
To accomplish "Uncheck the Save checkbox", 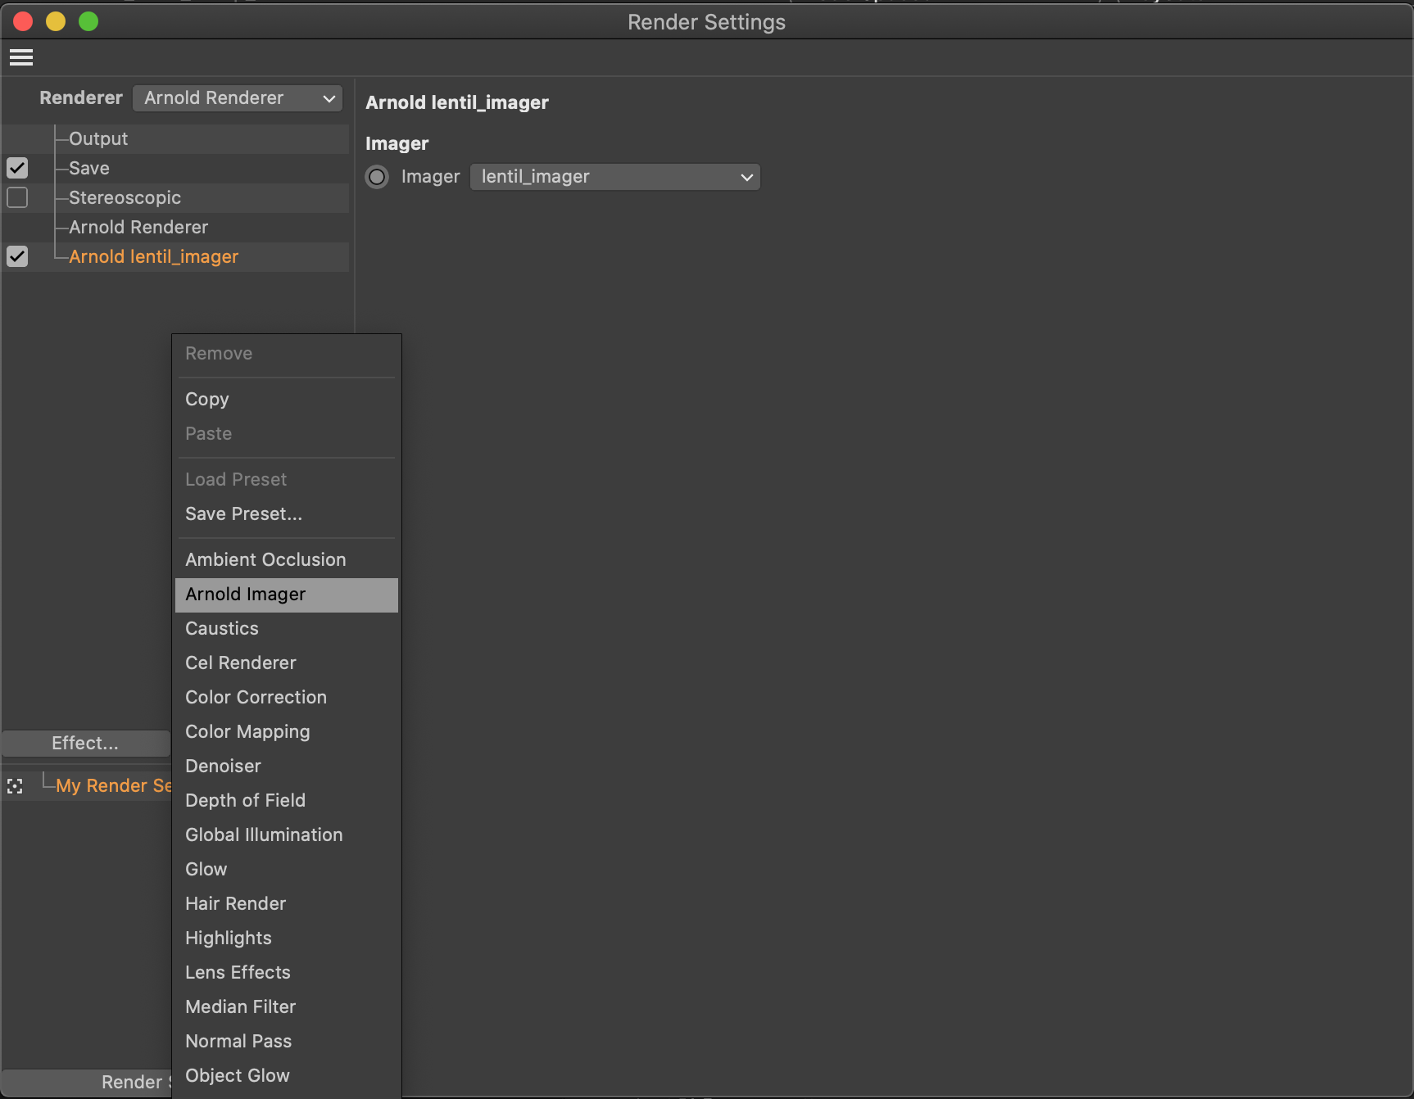I will point(17,168).
